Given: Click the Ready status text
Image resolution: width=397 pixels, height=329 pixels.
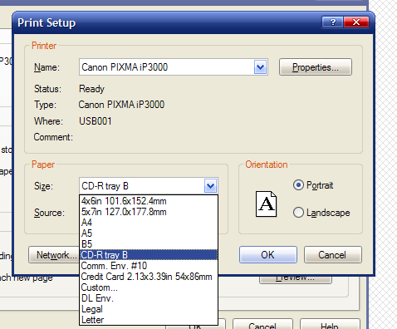Looking at the screenshot, I should click(91, 89).
